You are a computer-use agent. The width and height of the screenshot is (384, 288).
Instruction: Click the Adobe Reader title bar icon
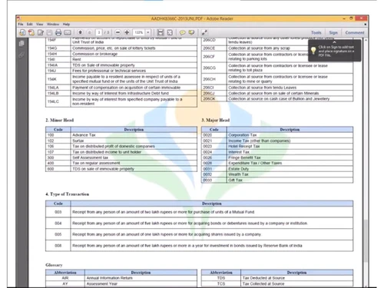[x=18, y=18]
